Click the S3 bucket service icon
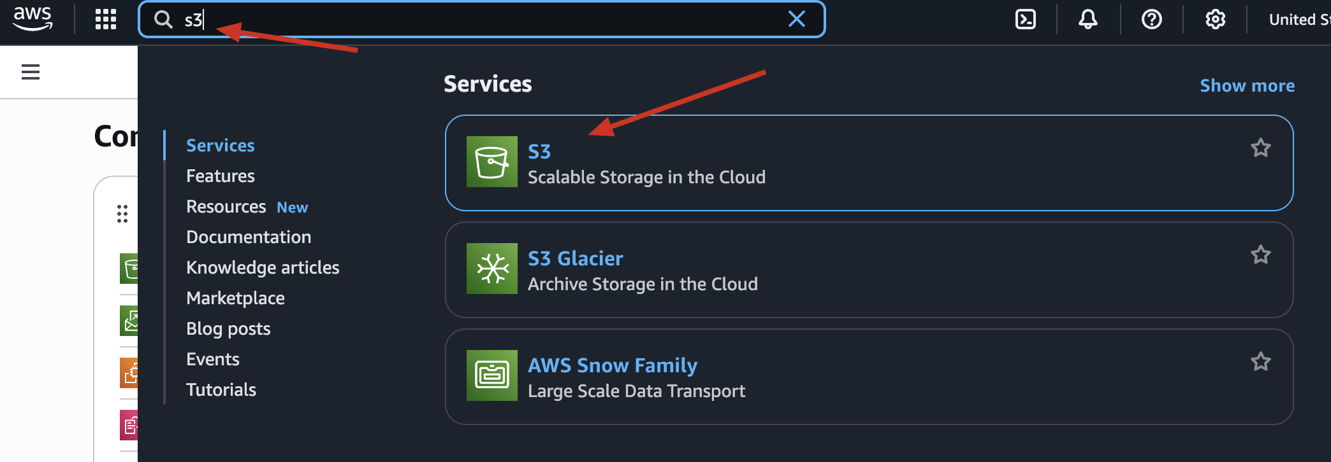This screenshot has height=462, width=1331. [492, 162]
